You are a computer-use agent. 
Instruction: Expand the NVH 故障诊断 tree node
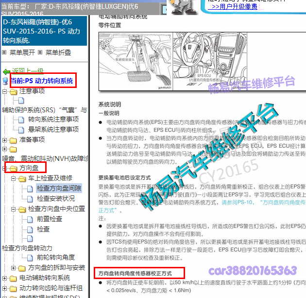click(5, 149)
